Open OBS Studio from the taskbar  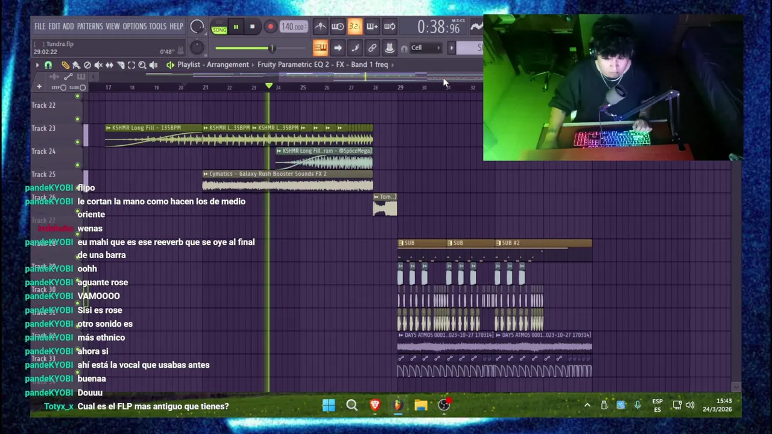[444, 406]
